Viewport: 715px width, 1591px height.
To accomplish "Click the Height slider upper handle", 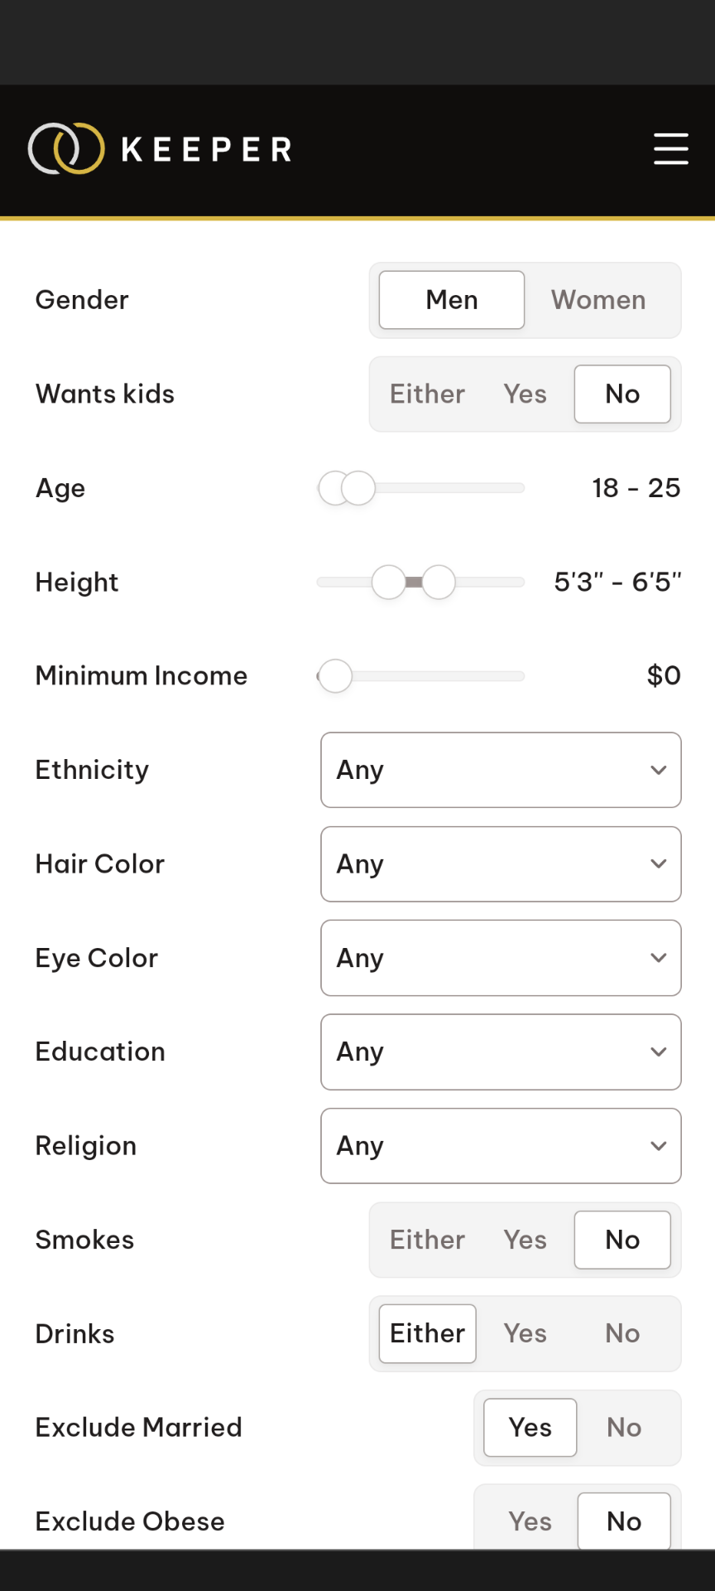I will pos(439,583).
